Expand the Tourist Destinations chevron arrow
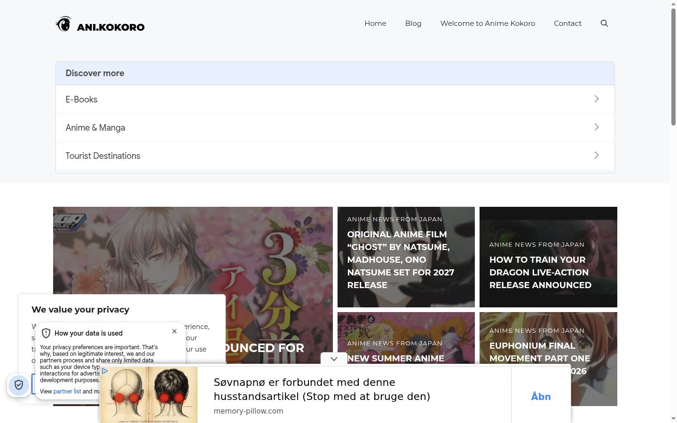This screenshot has width=677, height=423. [x=597, y=155]
